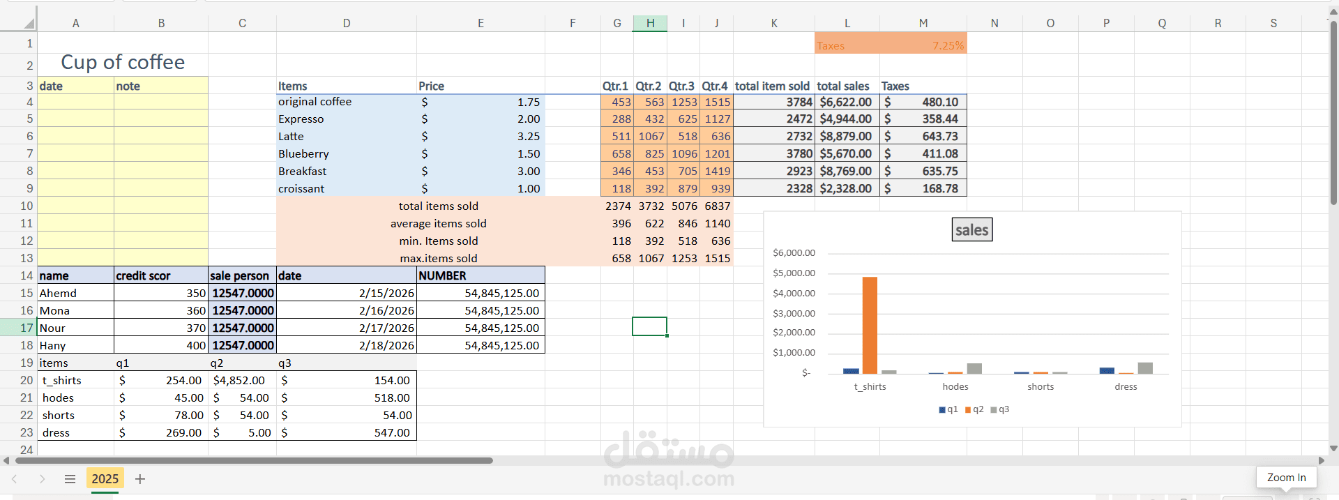
Task: Click the 'hodes' chart axis label
Action: click(x=955, y=386)
